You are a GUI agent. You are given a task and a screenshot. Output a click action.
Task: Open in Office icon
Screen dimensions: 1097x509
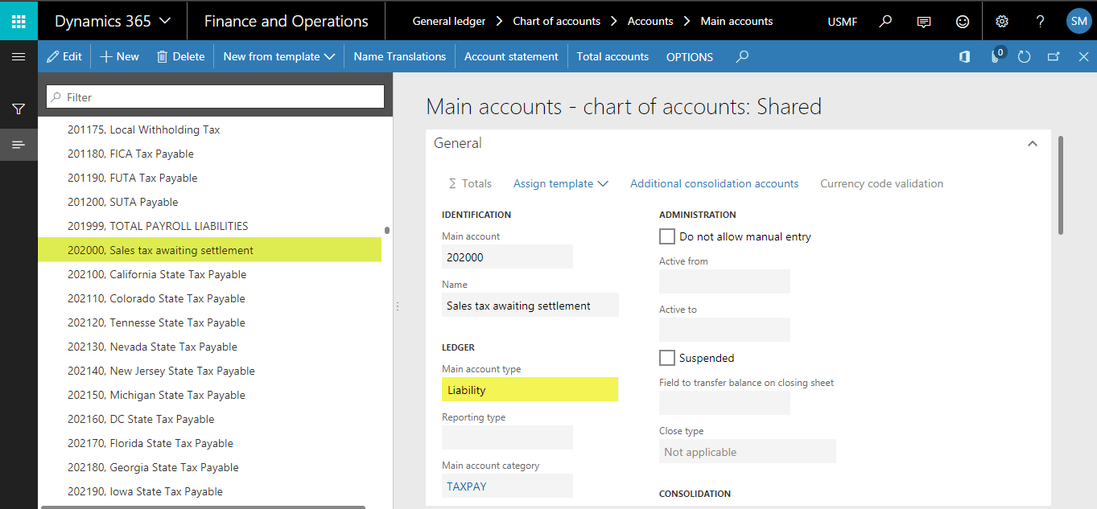(x=964, y=56)
